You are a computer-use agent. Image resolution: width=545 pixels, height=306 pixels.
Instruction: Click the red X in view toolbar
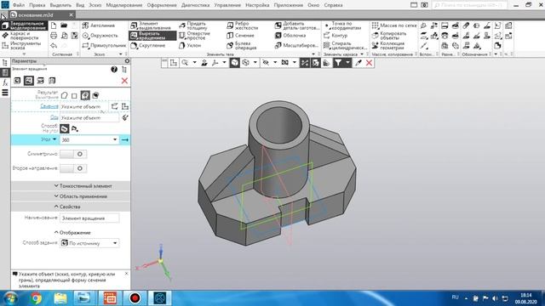369,63
